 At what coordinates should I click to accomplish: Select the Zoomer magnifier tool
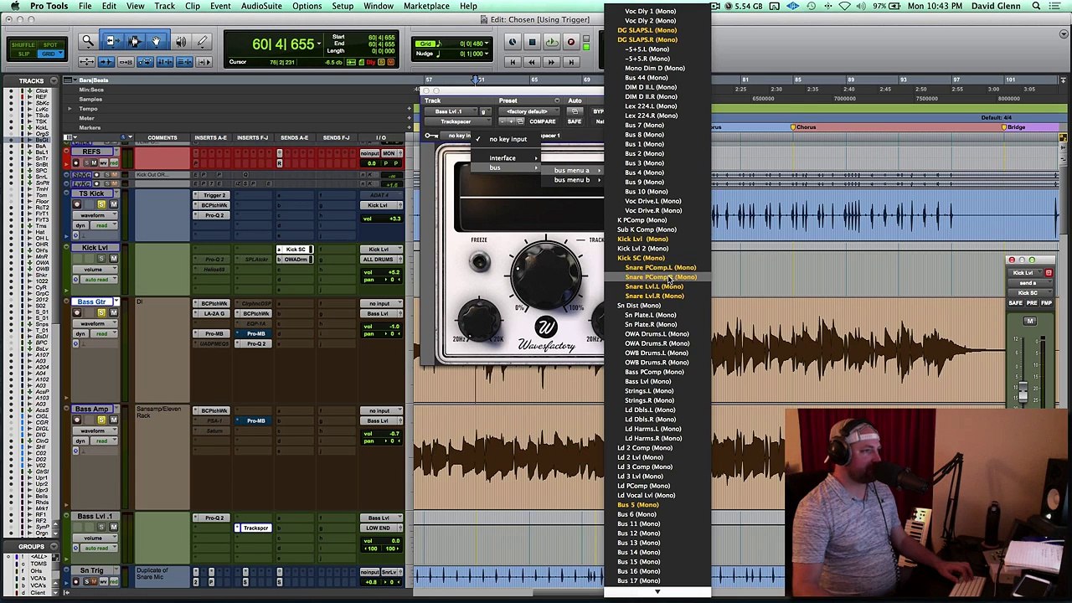pyautogui.click(x=87, y=41)
